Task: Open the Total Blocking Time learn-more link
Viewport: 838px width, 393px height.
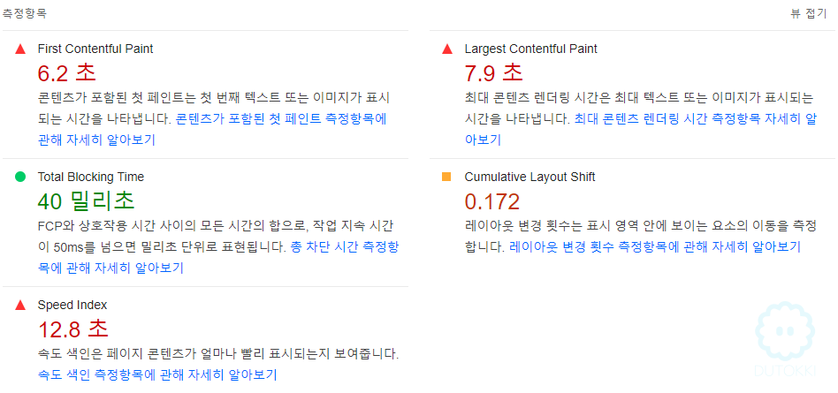Action: 219,258
